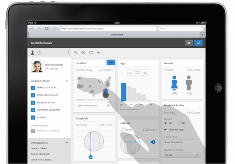Add a panel with toolbar plus icon
Image resolution: width=235 pixels, height=164 pixels.
98,52
